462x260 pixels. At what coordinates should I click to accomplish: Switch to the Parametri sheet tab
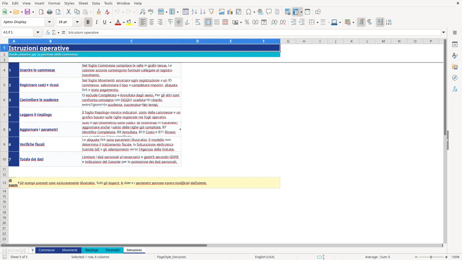[113, 250]
